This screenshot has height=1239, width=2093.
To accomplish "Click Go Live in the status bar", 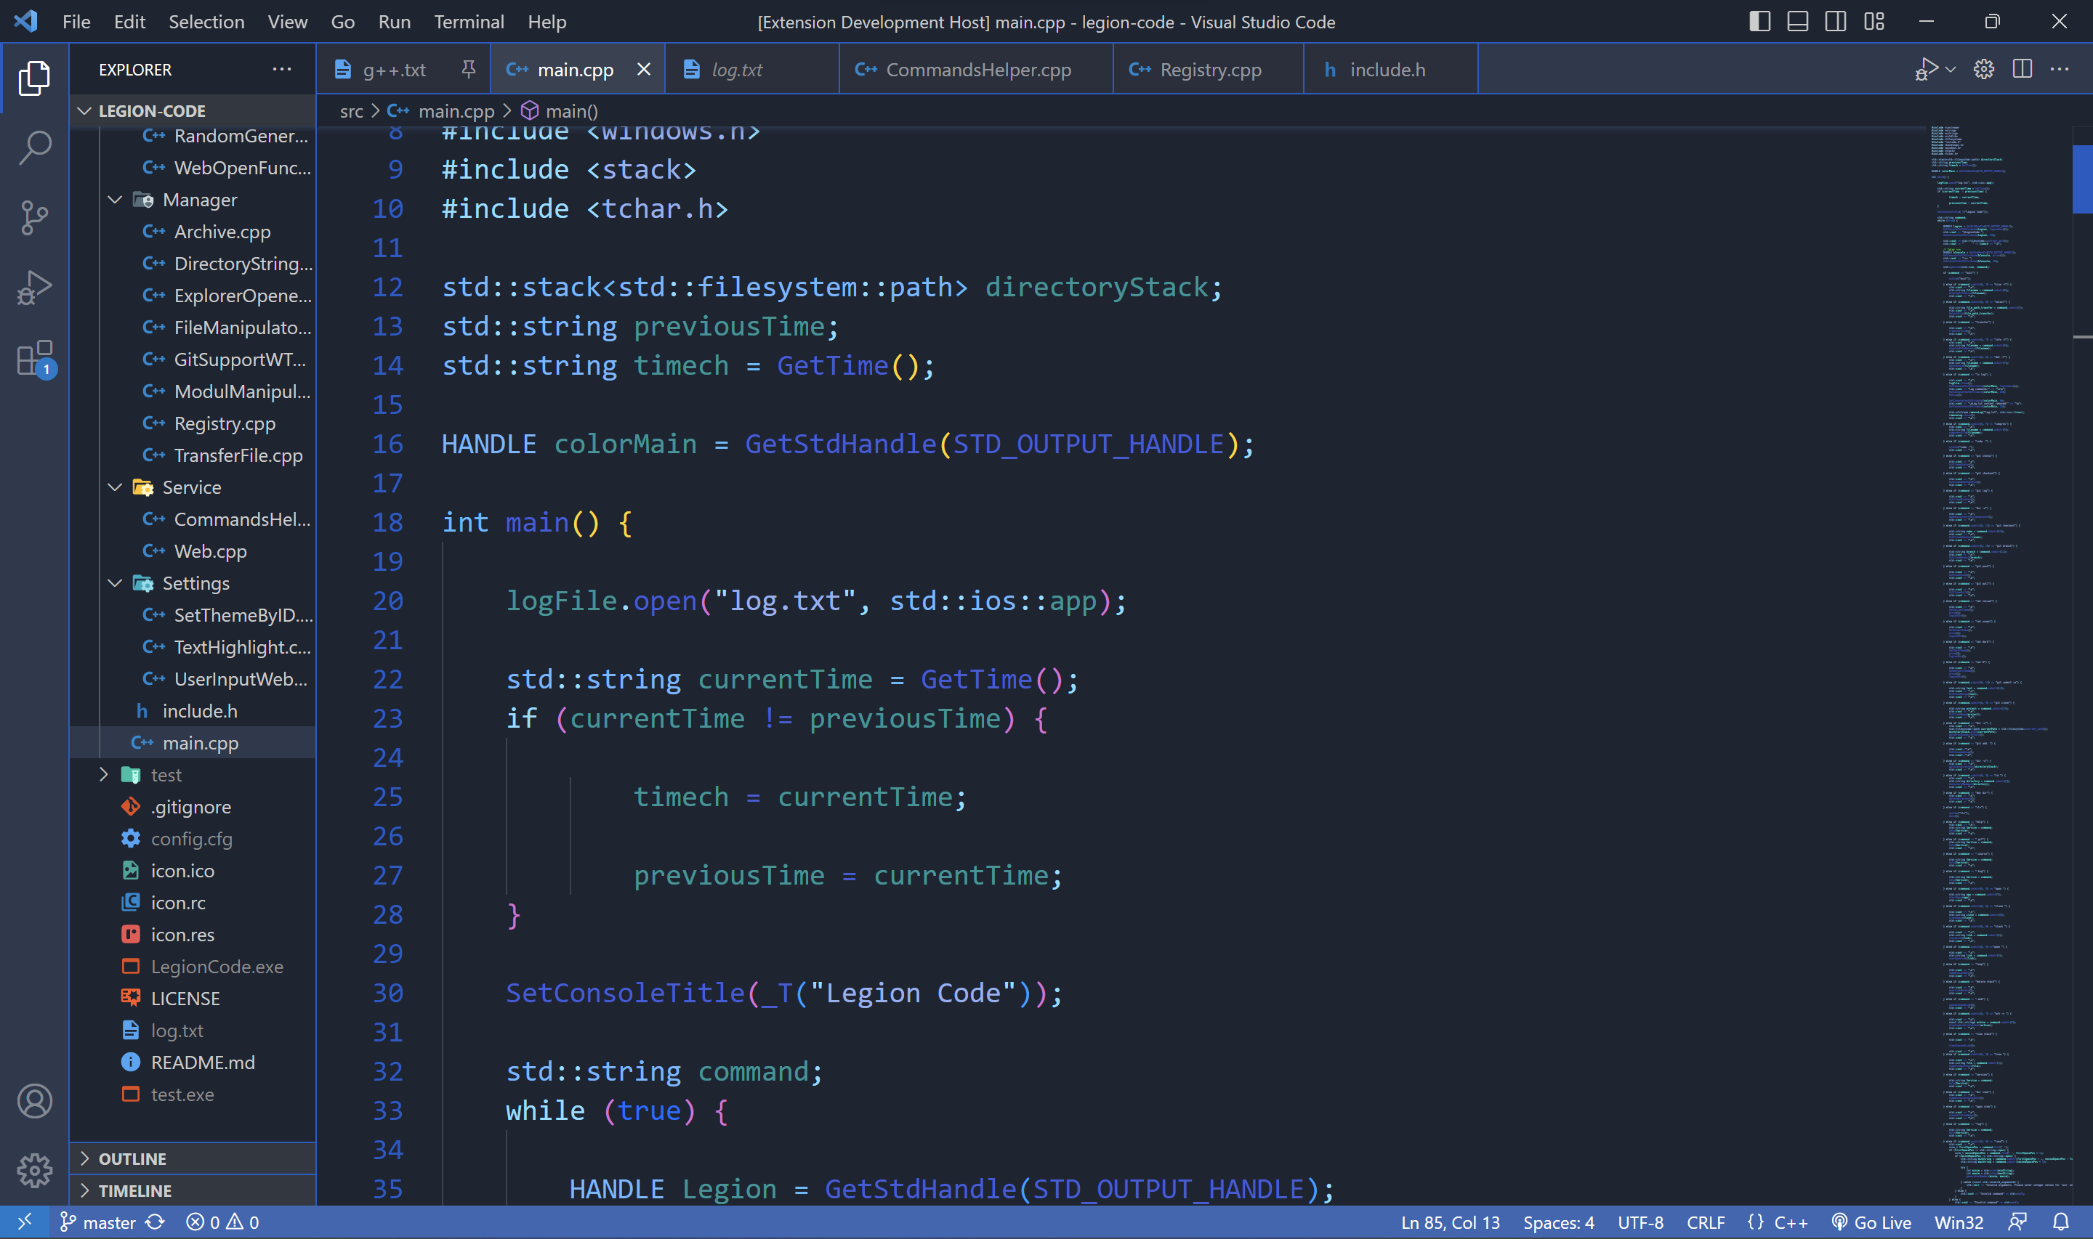I will coord(1871,1222).
